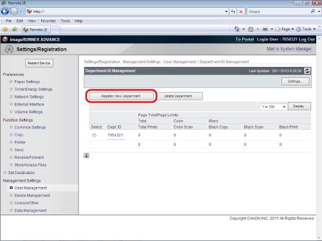The height and width of the screenshot is (241, 322).
Task: Click Delete Department button
Action: click(x=180, y=96)
